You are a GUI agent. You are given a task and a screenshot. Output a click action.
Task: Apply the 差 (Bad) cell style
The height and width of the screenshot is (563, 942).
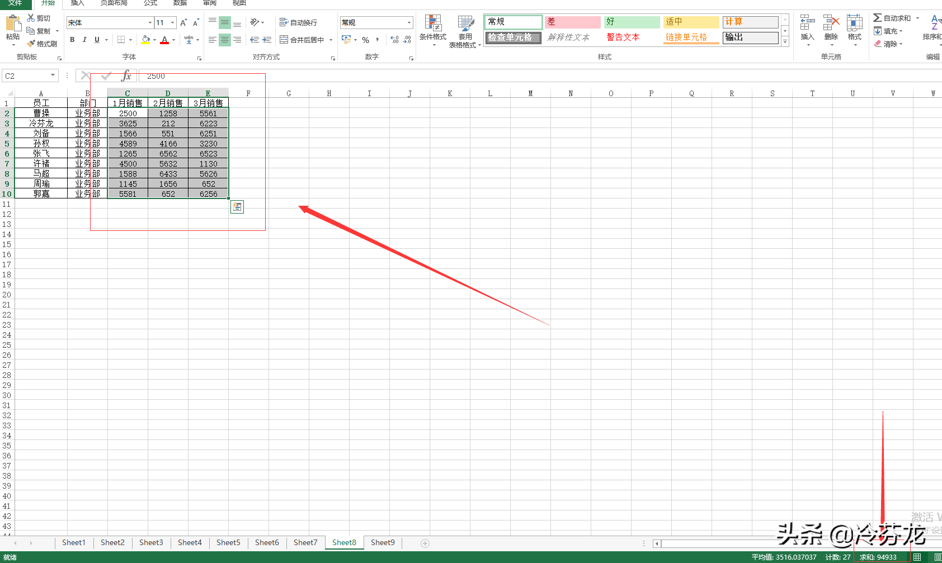pyautogui.click(x=572, y=22)
